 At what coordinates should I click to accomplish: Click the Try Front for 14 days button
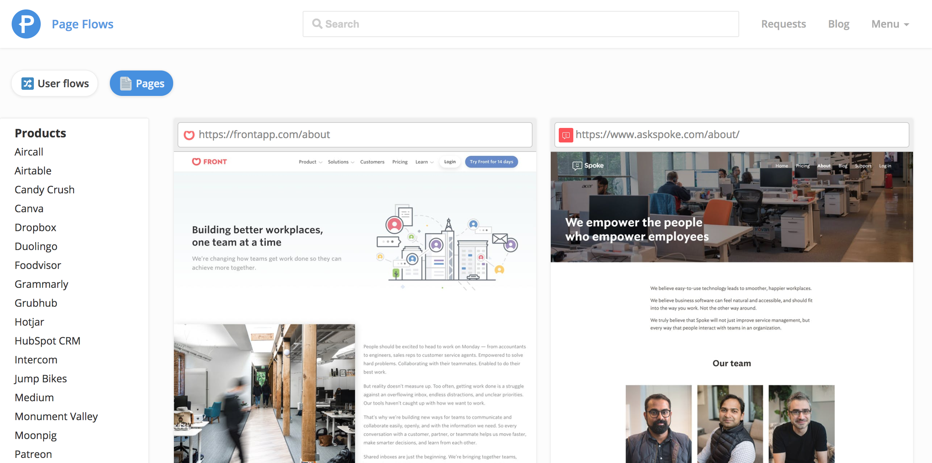(491, 162)
